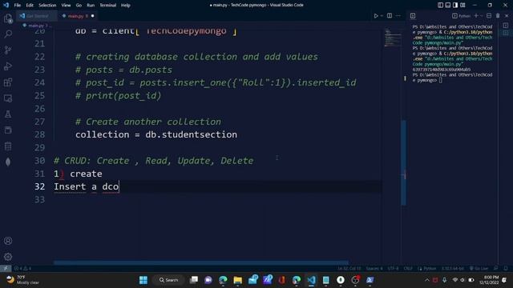Open Problems from the errors and warnings indicator
Screen dimensions: 513x288
[x=22, y=269]
